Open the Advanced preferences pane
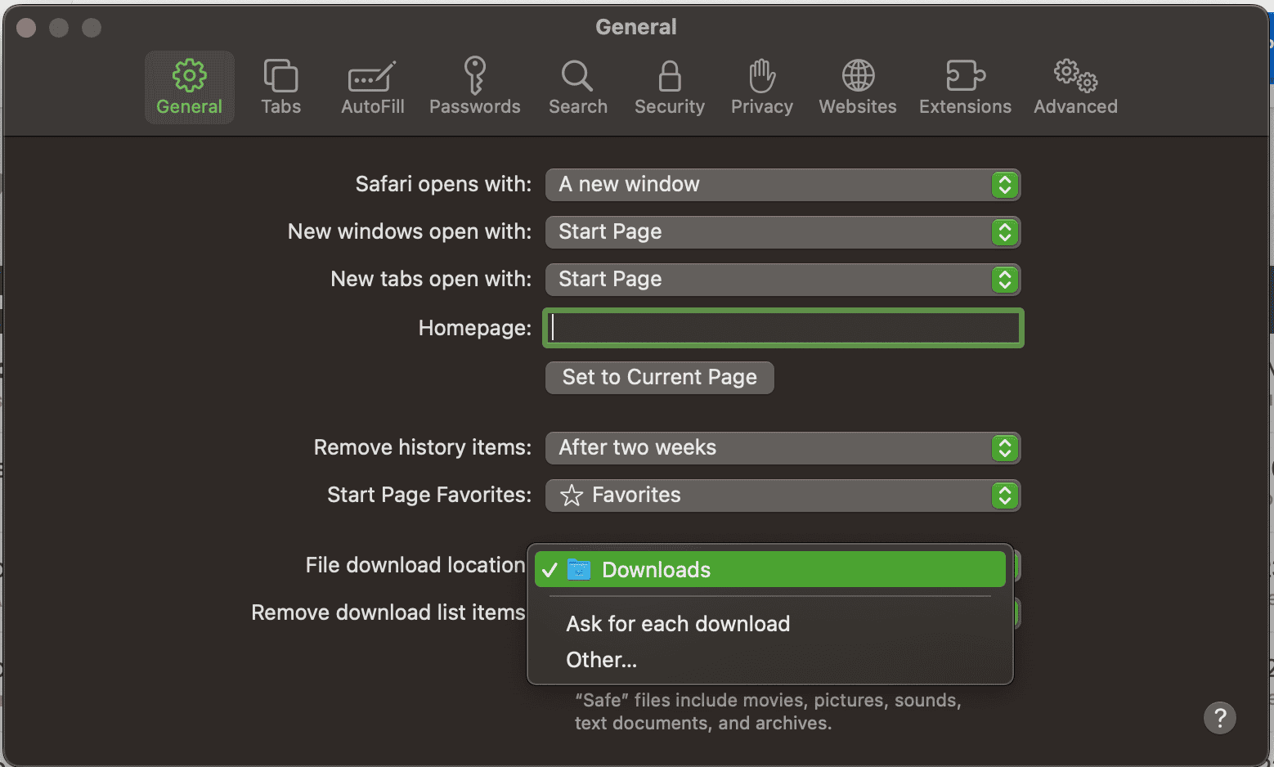Viewport: 1274px width, 767px height. [1075, 87]
